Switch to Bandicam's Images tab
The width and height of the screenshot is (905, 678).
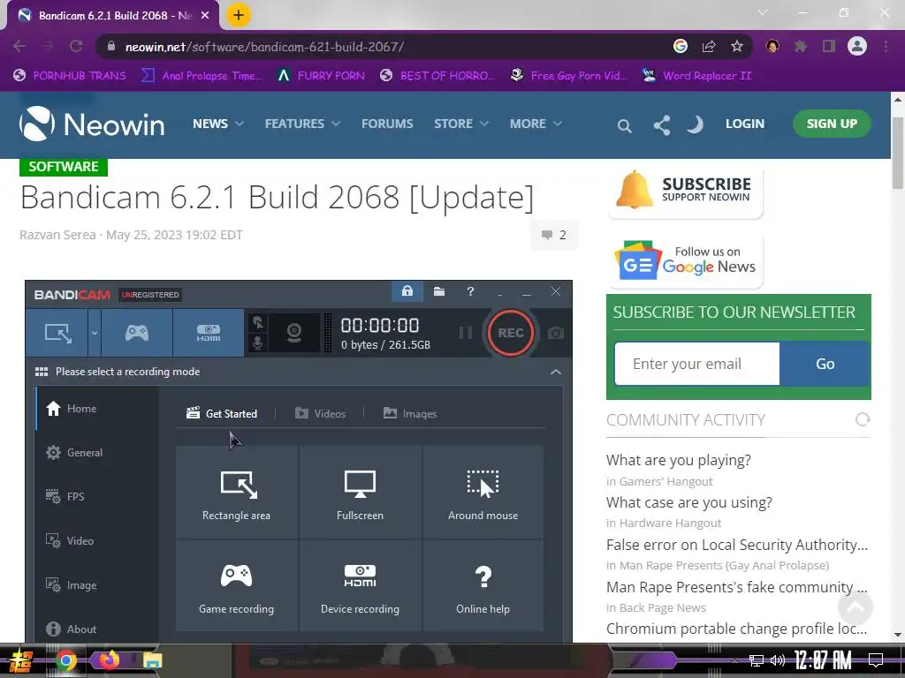coord(410,413)
